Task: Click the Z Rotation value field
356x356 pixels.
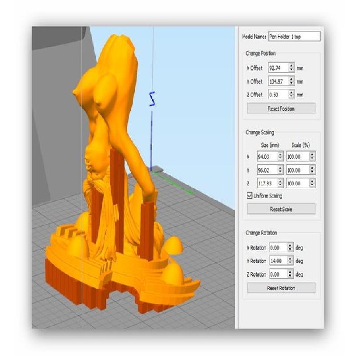Action: tap(279, 274)
